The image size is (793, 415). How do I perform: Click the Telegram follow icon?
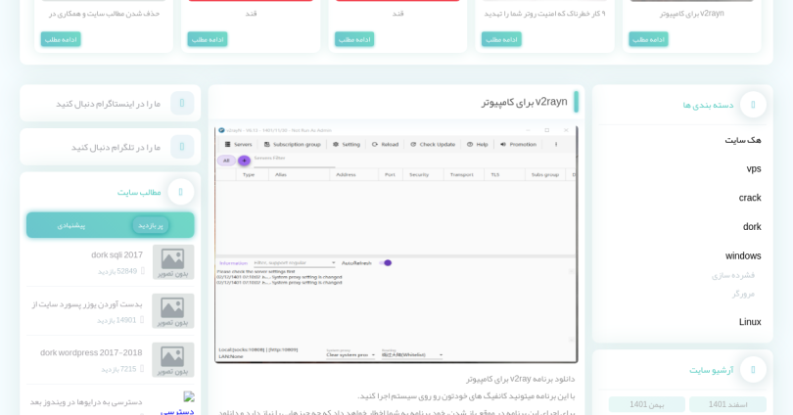[182, 147]
